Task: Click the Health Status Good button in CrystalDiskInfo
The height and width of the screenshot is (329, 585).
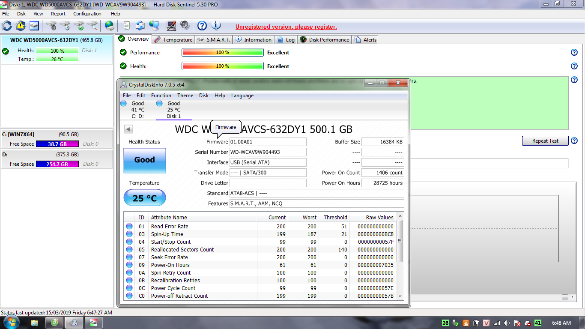Action: click(x=144, y=160)
